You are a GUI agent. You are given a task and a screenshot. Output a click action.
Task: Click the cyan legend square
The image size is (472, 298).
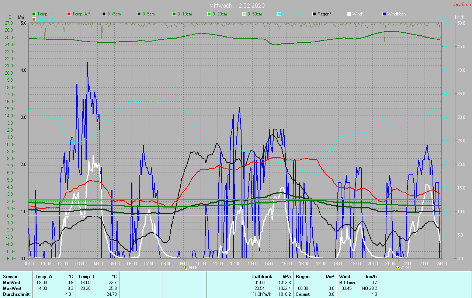(x=279, y=14)
